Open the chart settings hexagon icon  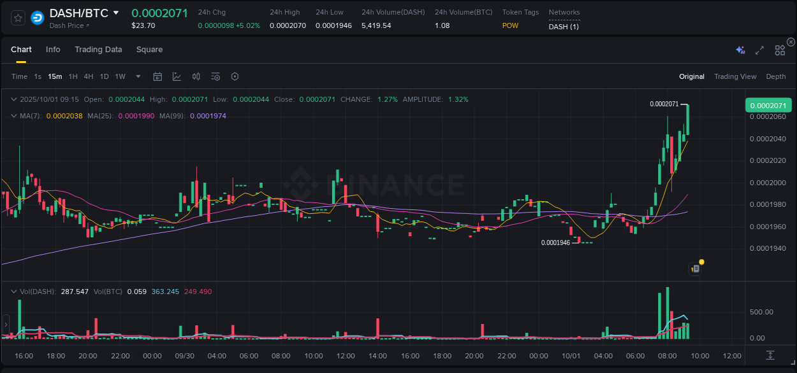[x=235, y=76]
